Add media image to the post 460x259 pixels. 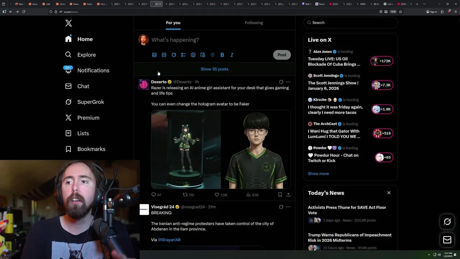click(x=155, y=55)
